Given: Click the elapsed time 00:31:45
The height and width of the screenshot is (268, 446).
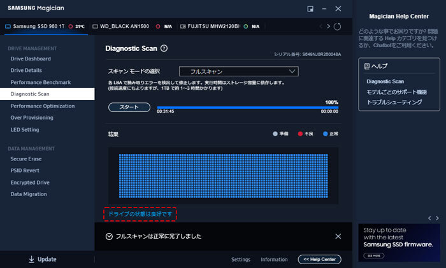Looking at the screenshot, I should coord(165,111).
